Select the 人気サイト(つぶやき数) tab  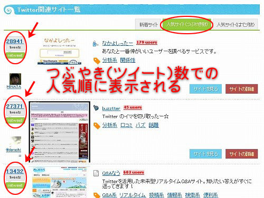(x=187, y=24)
